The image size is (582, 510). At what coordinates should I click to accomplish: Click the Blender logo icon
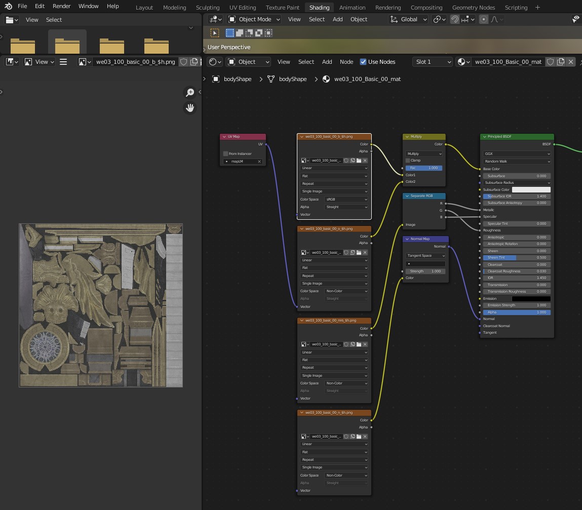(8, 6)
